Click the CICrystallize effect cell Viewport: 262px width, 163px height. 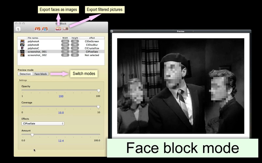[x=92, y=48]
